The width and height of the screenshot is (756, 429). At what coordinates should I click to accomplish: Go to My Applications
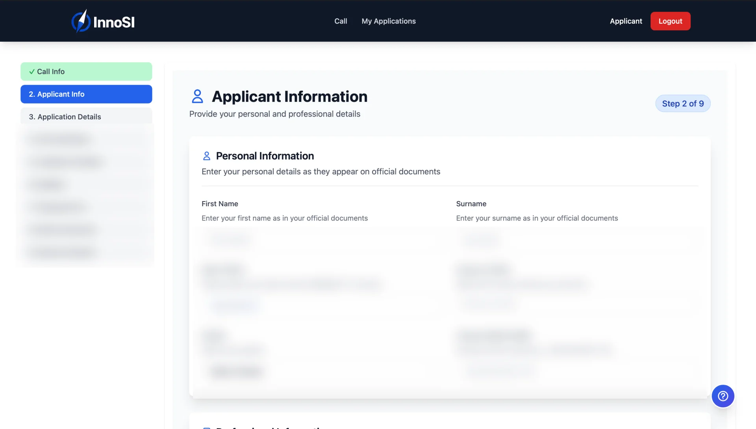[x=389, y=21]
